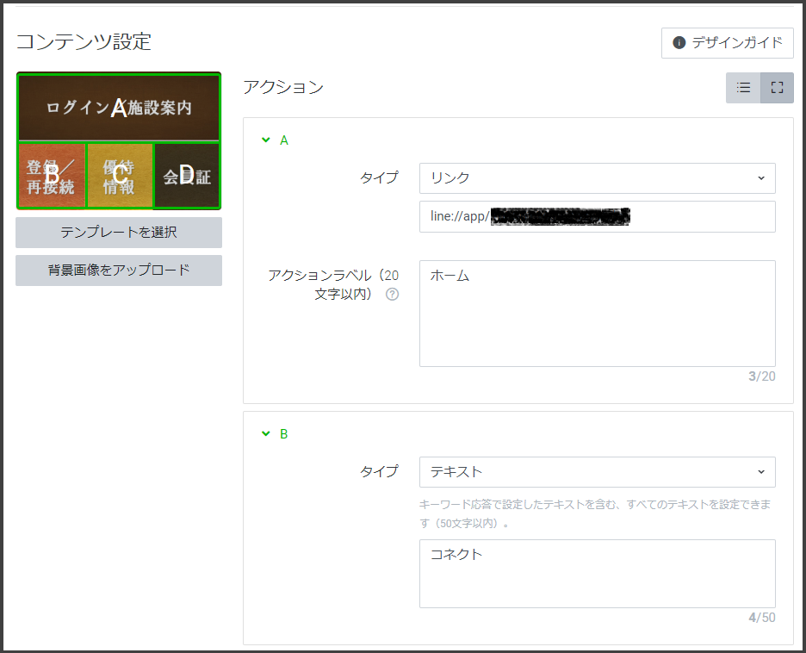Collapse section A chevron
806x653 pixels.
(266, 140)
